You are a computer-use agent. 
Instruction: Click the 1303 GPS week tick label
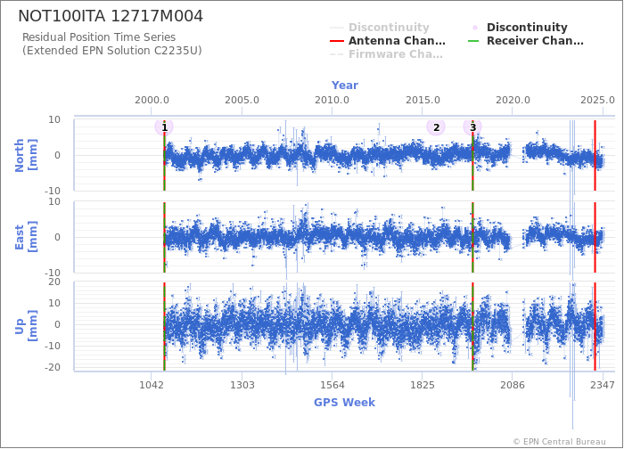pos(242,385)
